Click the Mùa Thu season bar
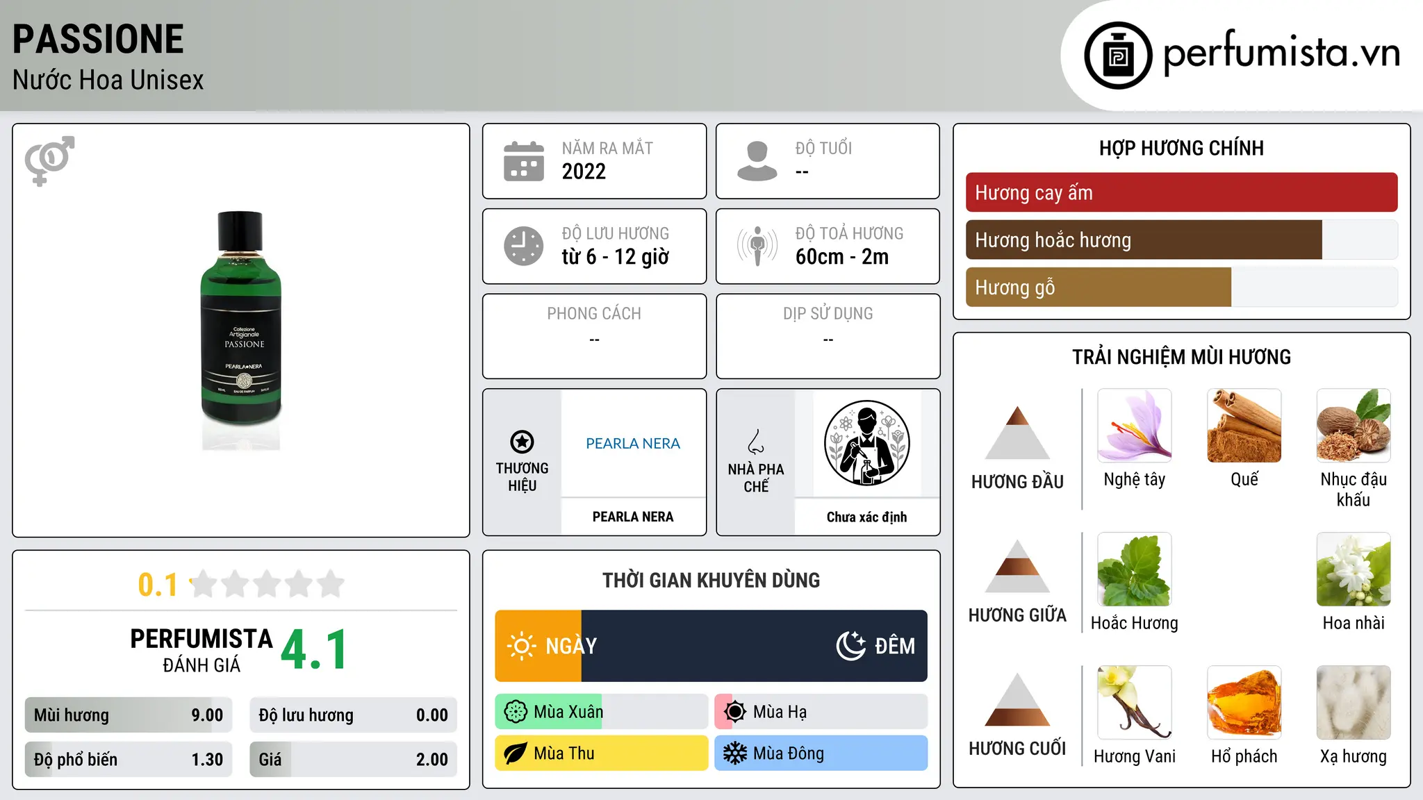This screenshot has width=1423, height=800. click(602, 753)
